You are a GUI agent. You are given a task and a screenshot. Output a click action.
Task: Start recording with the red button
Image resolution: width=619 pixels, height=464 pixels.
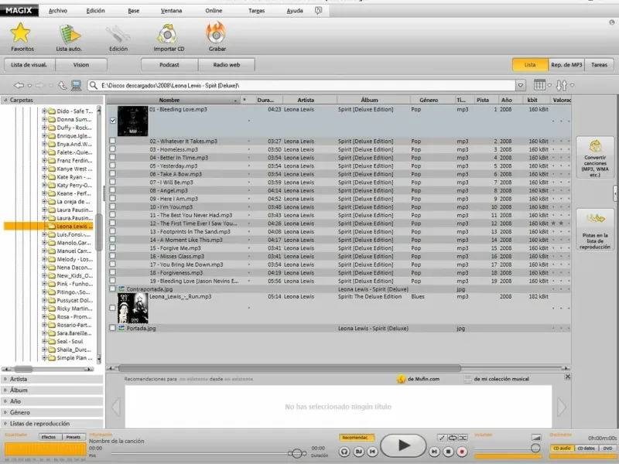point(462,452)
